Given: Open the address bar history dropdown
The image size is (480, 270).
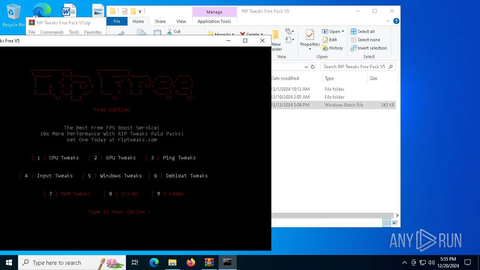Looking at the screenshot, I should pos(306,67).
